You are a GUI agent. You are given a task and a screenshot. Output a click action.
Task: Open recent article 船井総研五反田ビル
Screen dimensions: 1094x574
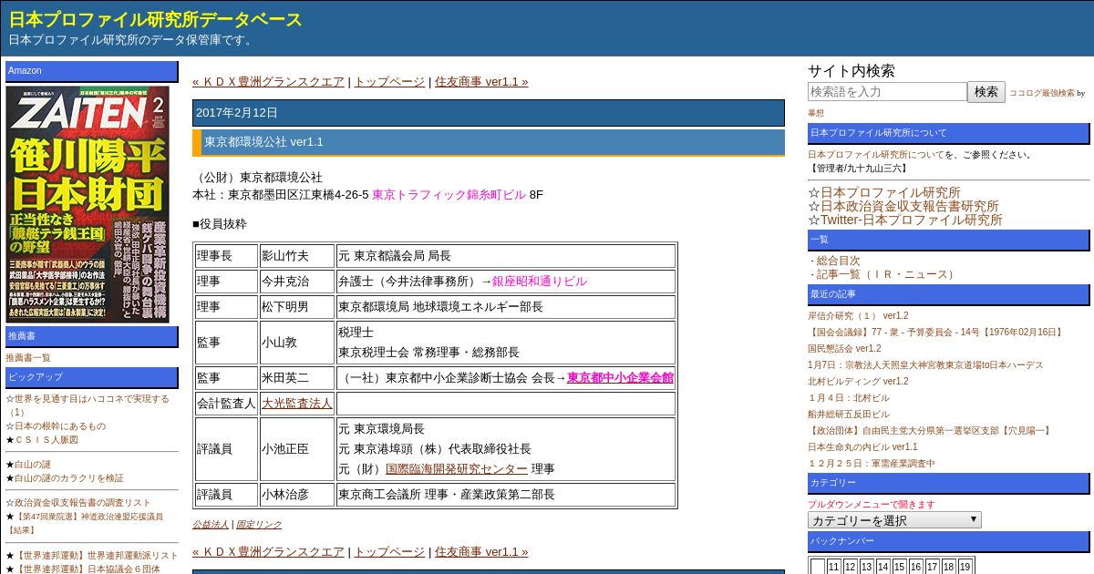coord(849,415)
